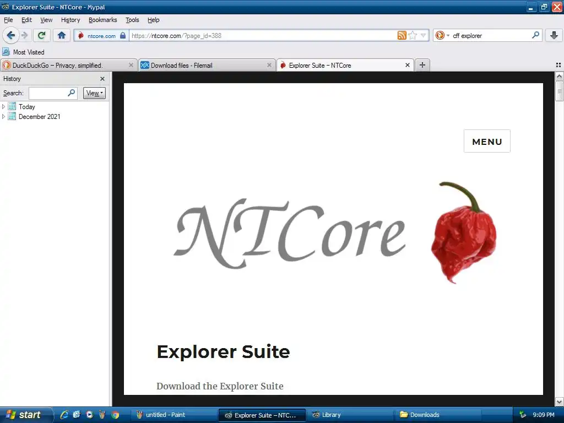564x423 pixels.
Task: Go back to the previous page
Action: tap(11, 35)
